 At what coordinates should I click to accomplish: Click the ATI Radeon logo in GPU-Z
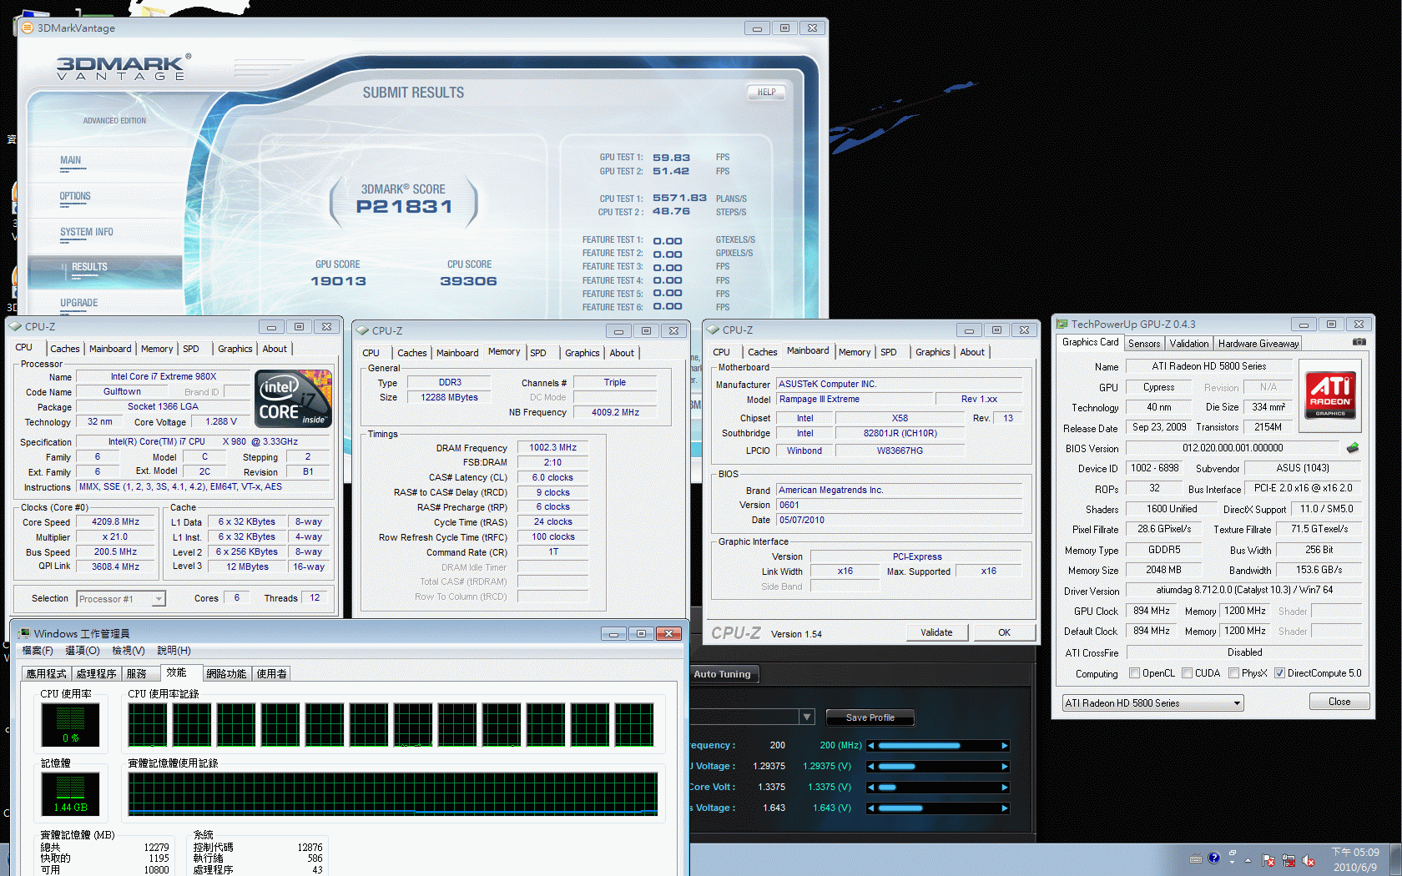(x=1330, y=395)
